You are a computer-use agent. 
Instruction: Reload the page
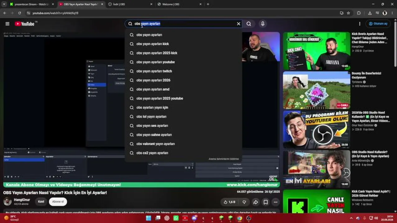[20, 13]
